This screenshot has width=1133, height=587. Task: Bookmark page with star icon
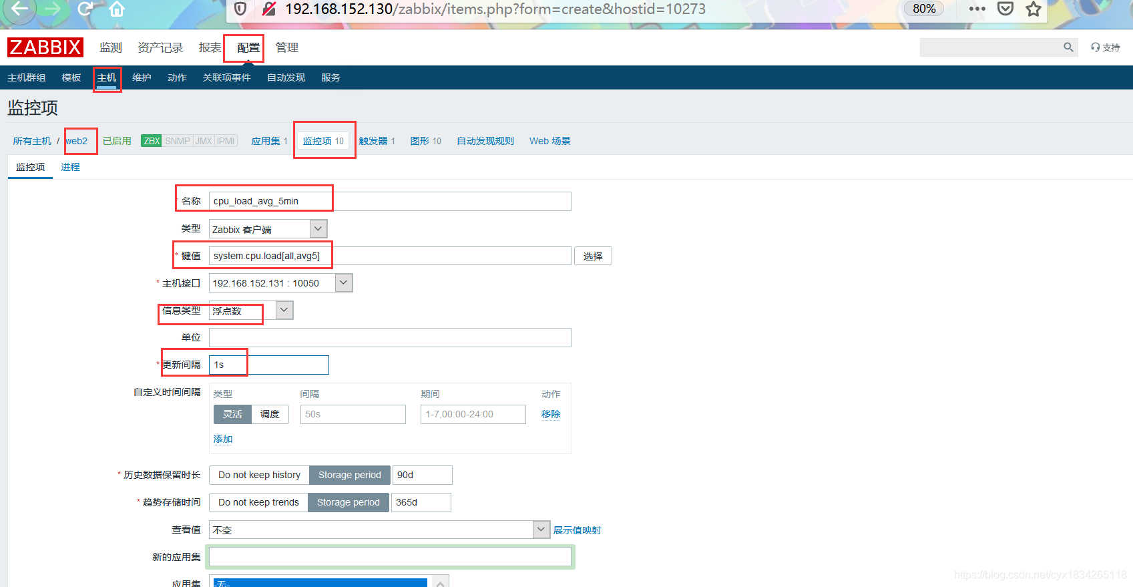click(x=1034, y=9)
